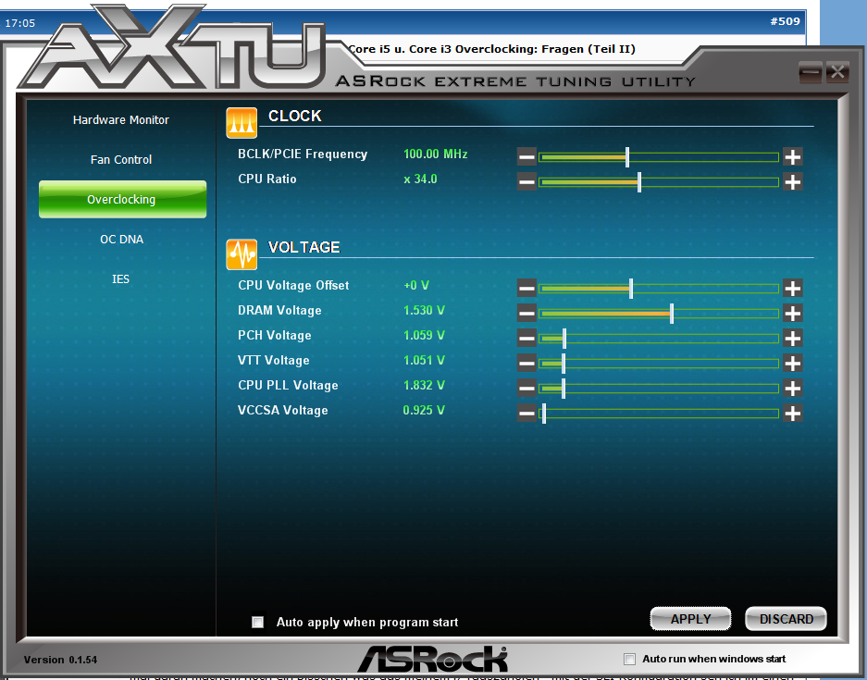Screen dimensions: 867x680
Task: Decrease VTT Voltage with minus button
Action: pos(526,364)
